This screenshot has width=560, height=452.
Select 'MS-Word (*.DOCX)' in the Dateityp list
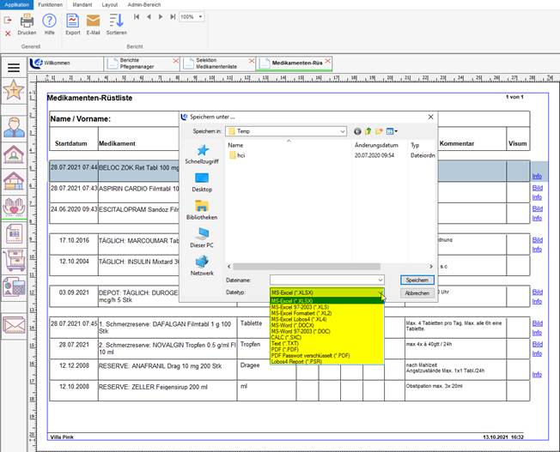294,325
